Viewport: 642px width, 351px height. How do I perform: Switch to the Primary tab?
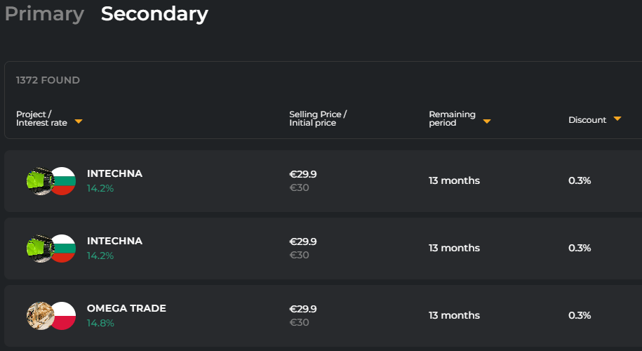click(44, 14)
